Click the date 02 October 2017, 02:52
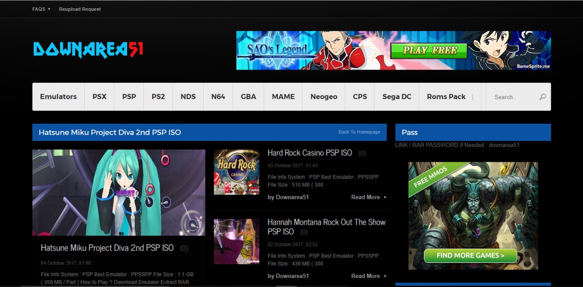 tap(293, 244)
